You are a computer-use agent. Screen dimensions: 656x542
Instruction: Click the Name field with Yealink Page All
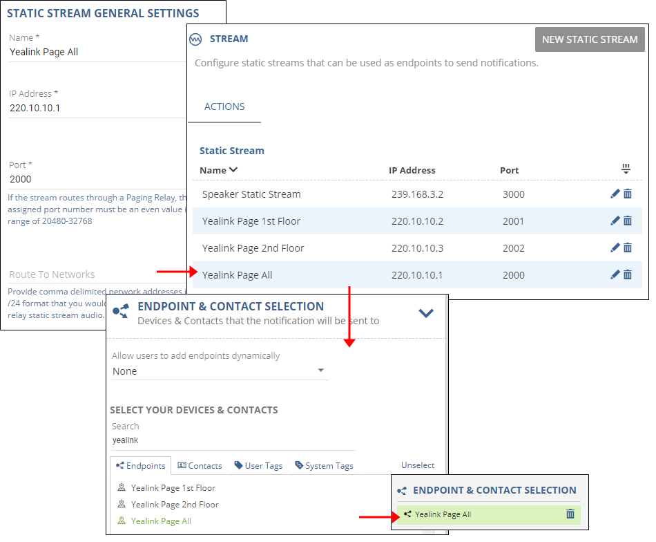[97, 52]
